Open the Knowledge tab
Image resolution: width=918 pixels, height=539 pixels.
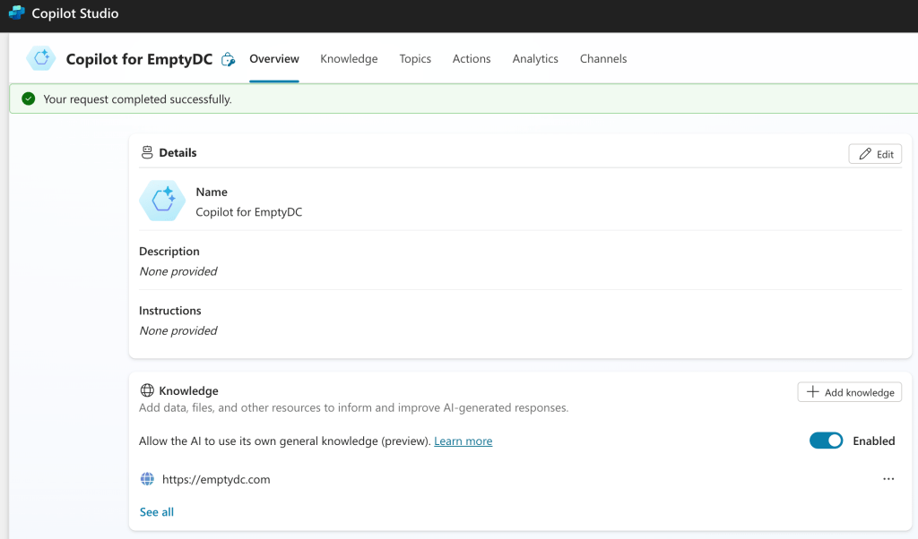coord(349,59)
